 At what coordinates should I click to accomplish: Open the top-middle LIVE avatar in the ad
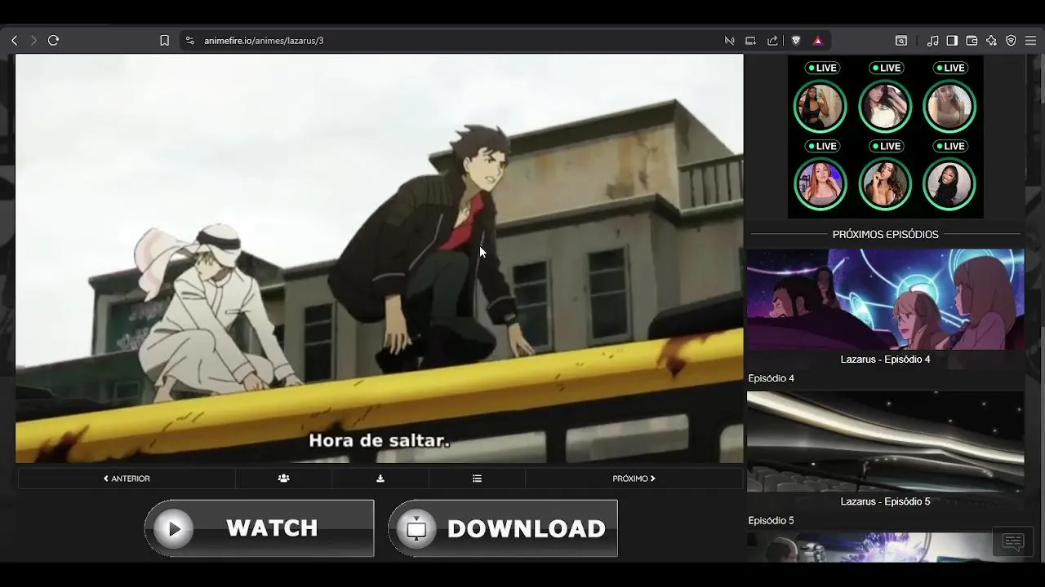pyautogui.click(x=885, y=106)
